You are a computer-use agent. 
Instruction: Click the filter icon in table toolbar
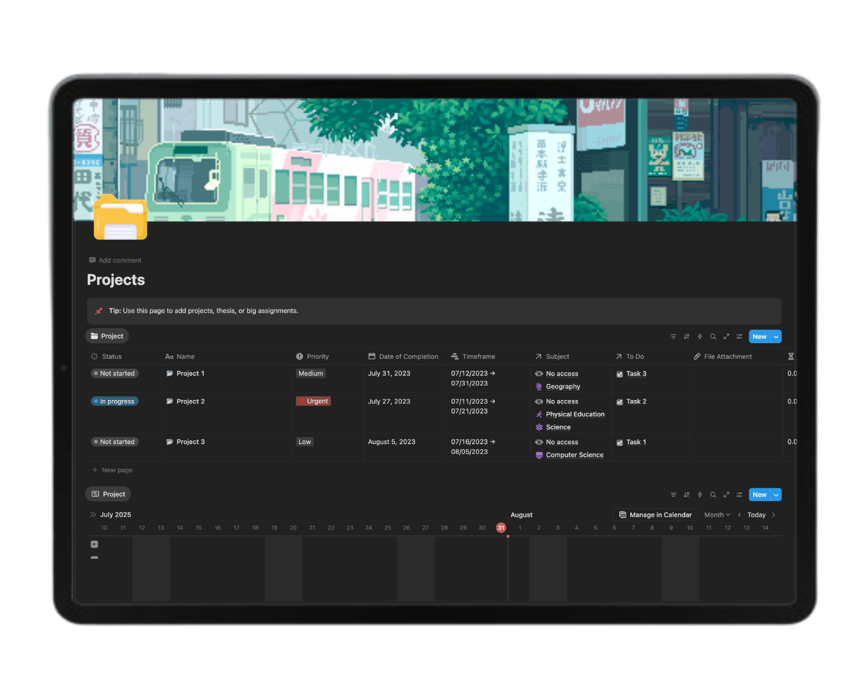pyautogui.click(x=673, y=336)
